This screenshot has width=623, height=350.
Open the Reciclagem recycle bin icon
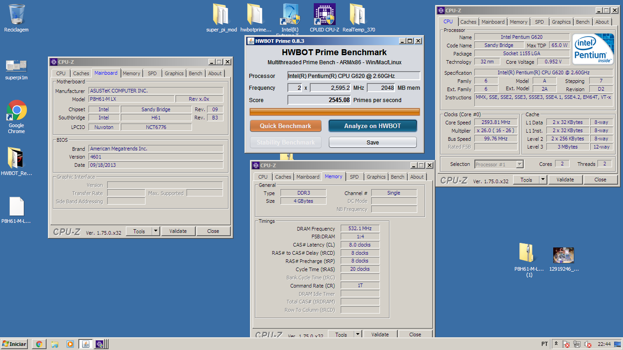point(16,15)
